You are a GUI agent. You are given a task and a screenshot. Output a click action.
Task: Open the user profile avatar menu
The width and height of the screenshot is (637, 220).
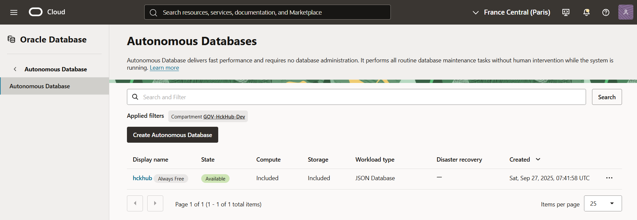tap(626, 12)
